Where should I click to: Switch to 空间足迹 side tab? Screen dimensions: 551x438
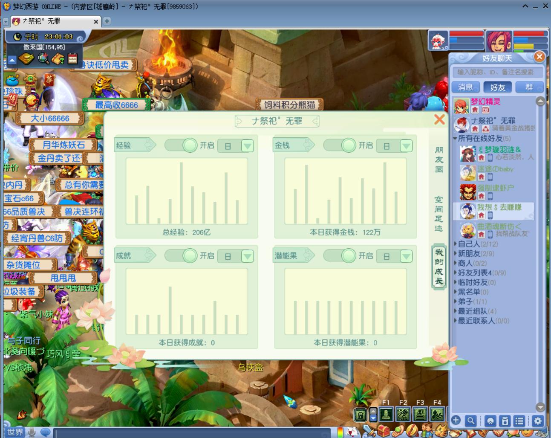click(439, 214)
